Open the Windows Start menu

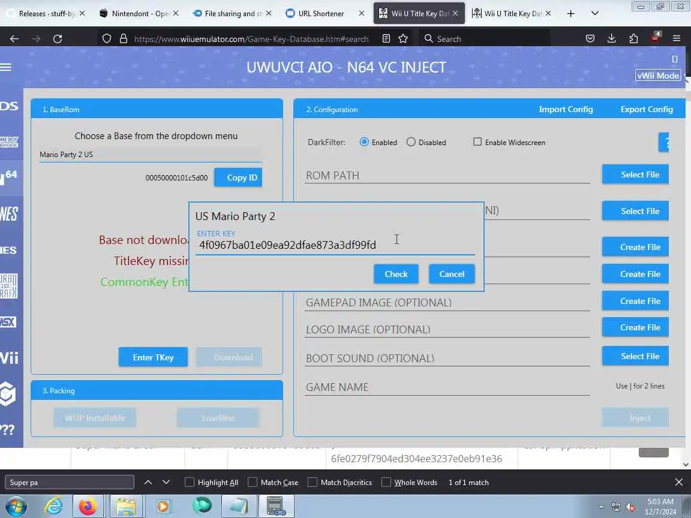click(16, 507)
